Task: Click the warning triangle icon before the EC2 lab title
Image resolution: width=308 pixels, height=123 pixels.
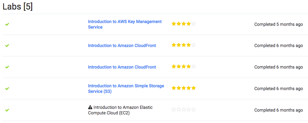Action: click(90, 107)
